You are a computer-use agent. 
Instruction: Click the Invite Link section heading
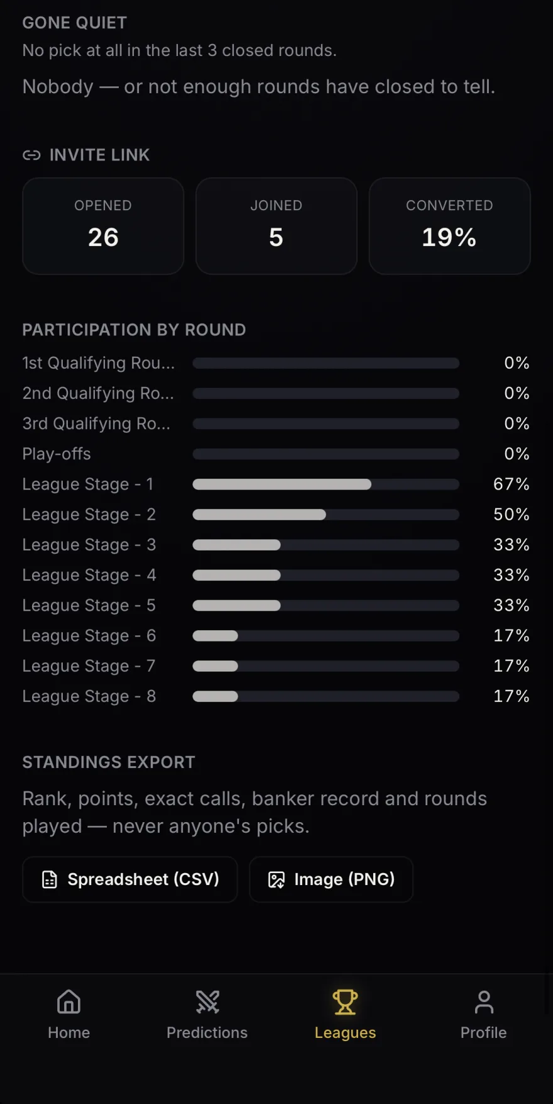pyautogui.click(x=99, y=155)
